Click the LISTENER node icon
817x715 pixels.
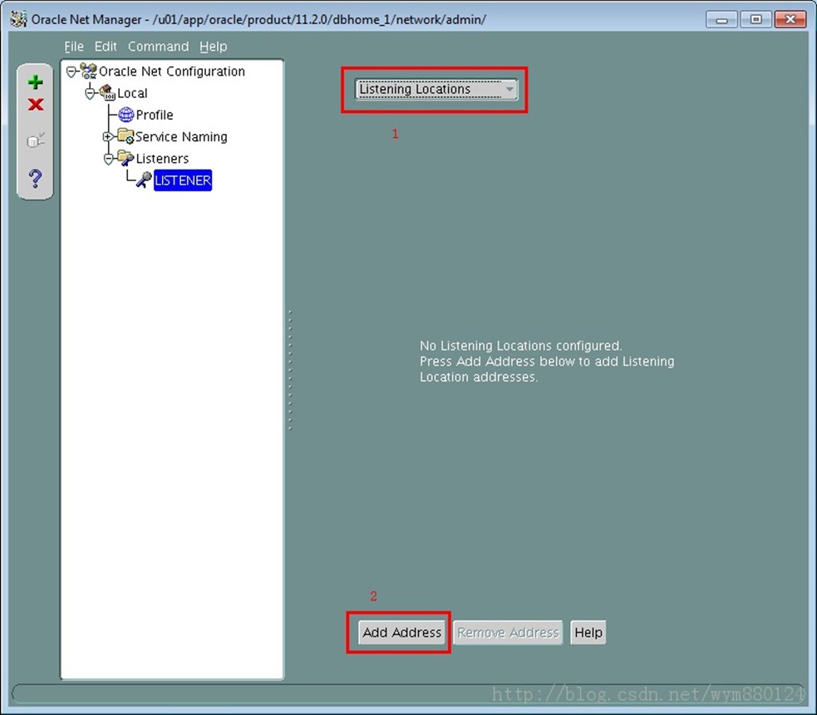coord(144,180)
